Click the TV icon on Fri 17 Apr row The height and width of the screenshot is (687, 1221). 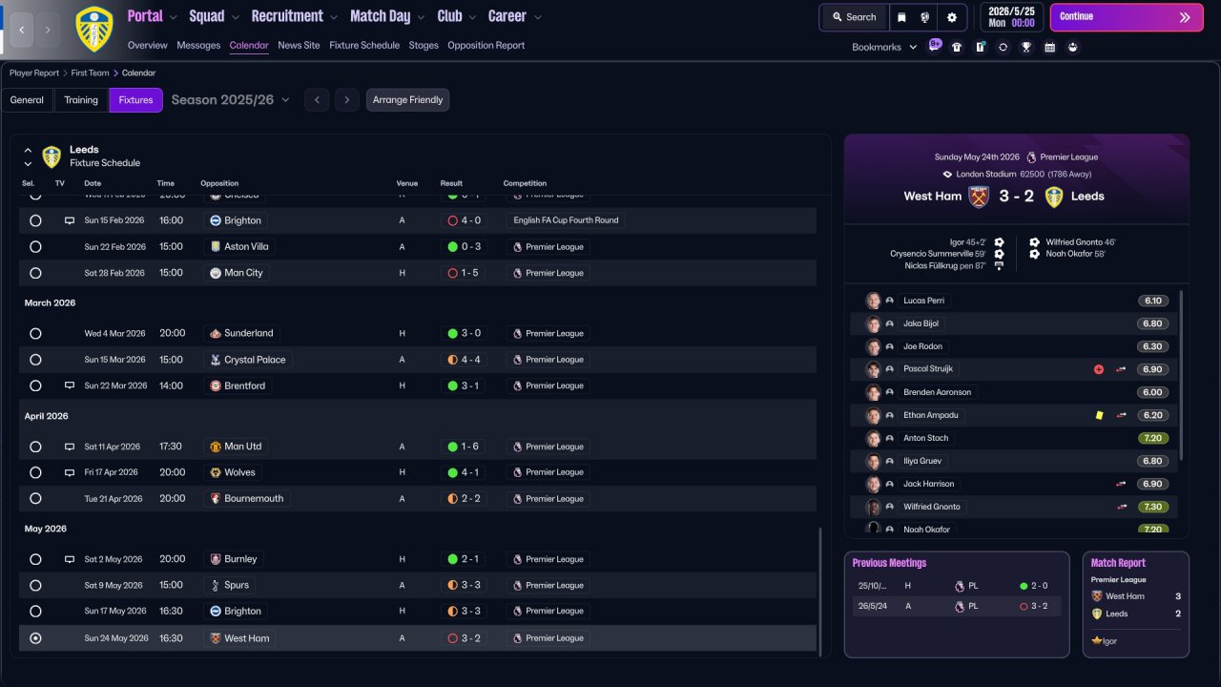tap(69, 472)
